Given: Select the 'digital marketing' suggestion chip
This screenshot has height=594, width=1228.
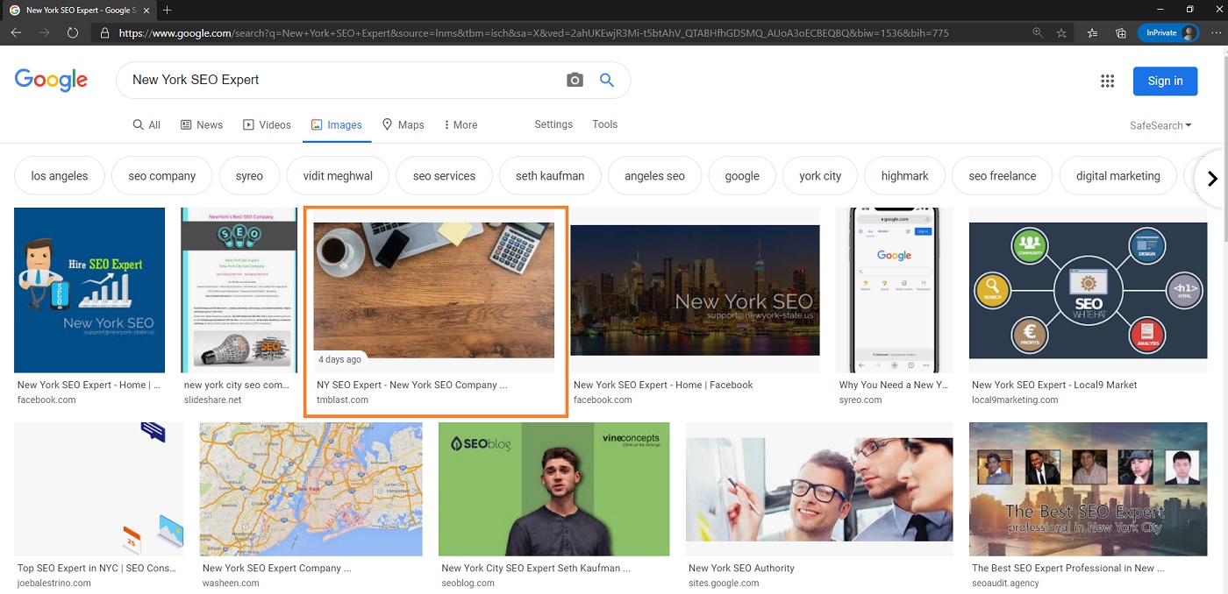Looking at the screenshot, I should coord(1118,176).
